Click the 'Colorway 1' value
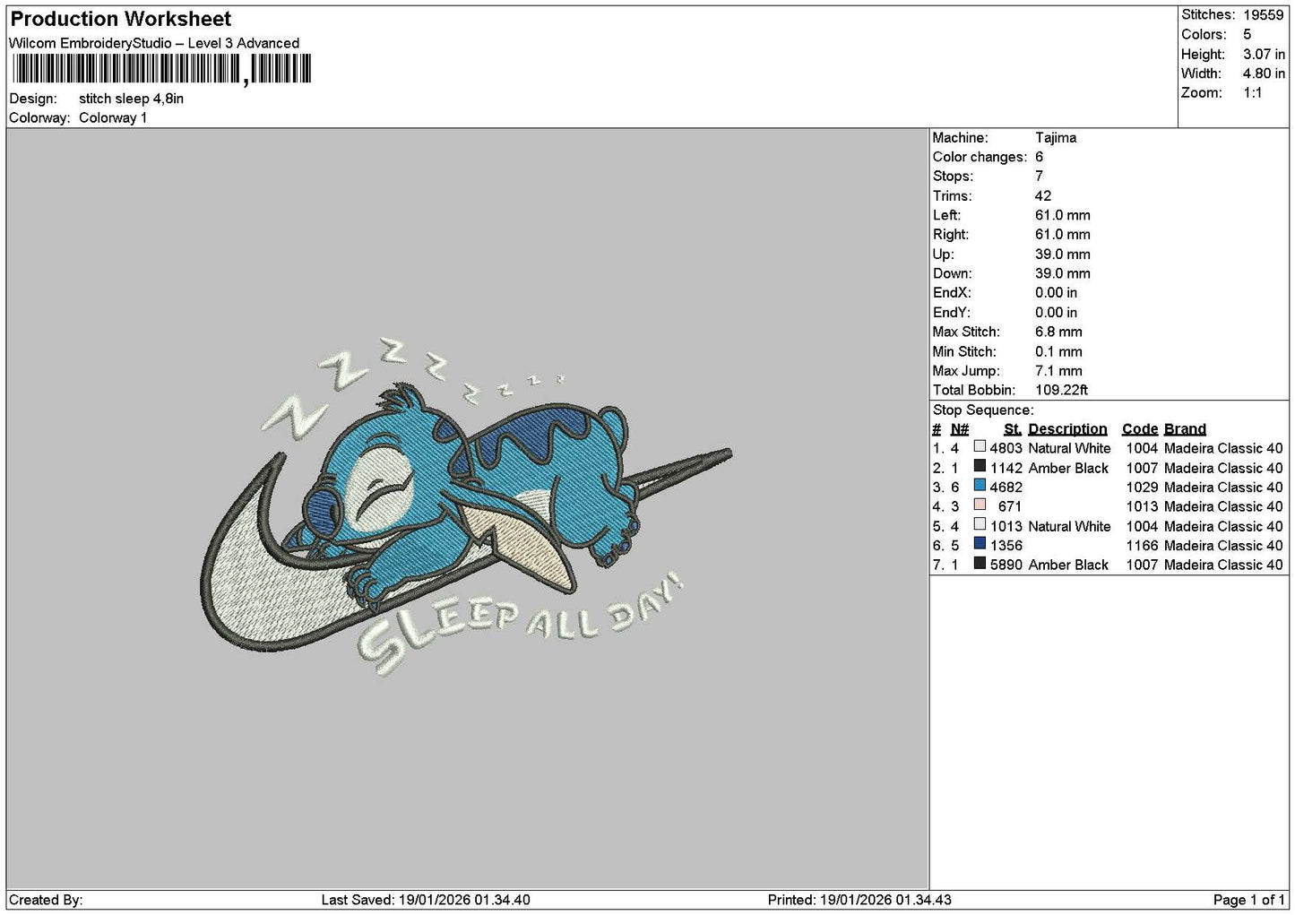Image resolution: width=1295 pixels, height=915 pixels. click(113, 118)
